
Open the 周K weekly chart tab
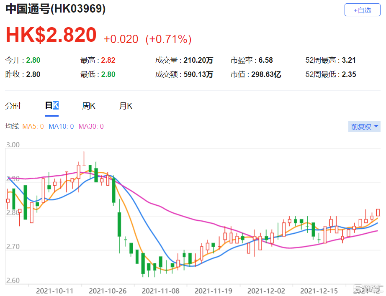[89, 106]
